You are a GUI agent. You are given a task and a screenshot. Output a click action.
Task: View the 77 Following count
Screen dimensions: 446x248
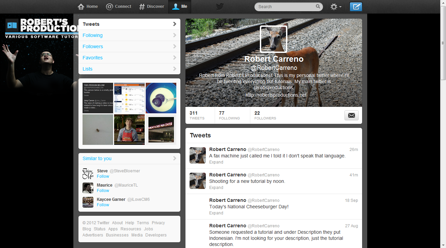point(229,115)
